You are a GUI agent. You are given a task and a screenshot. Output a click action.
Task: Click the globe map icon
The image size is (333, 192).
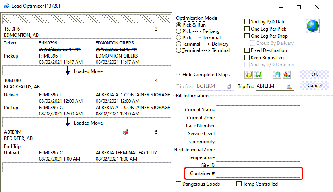[x=312, y=26]
